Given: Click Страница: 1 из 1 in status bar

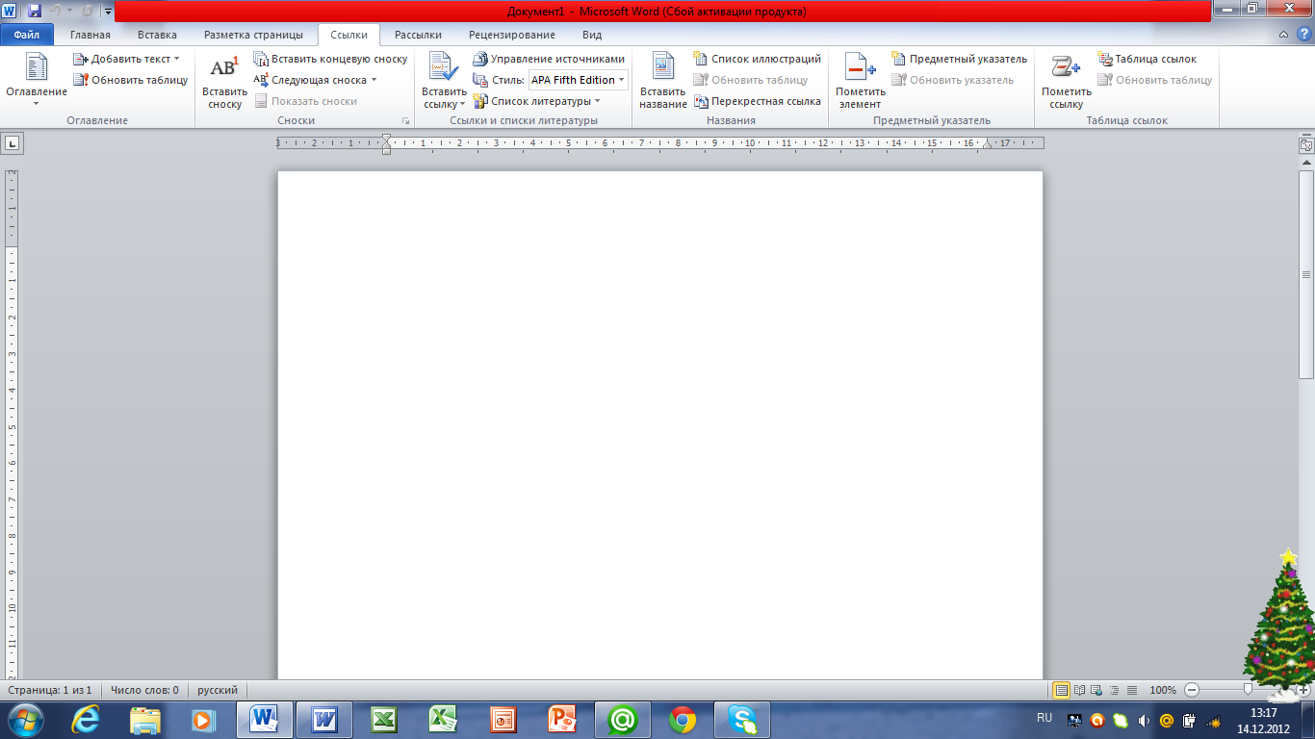Looking at the screenshot, I should click(50, 690).
